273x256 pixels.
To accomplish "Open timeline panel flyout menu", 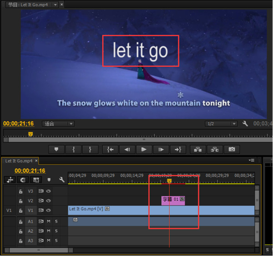I will [x=252, y=160].
